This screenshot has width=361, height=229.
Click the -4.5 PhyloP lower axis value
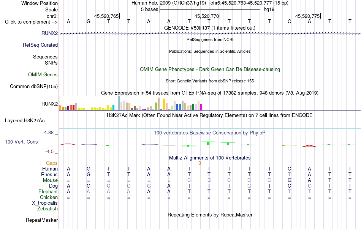point(49,151)
